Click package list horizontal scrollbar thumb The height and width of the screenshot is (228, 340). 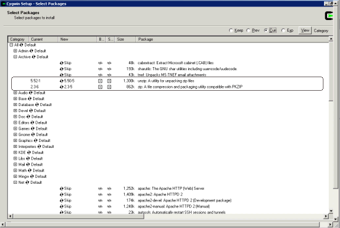(x=79, y=216)
